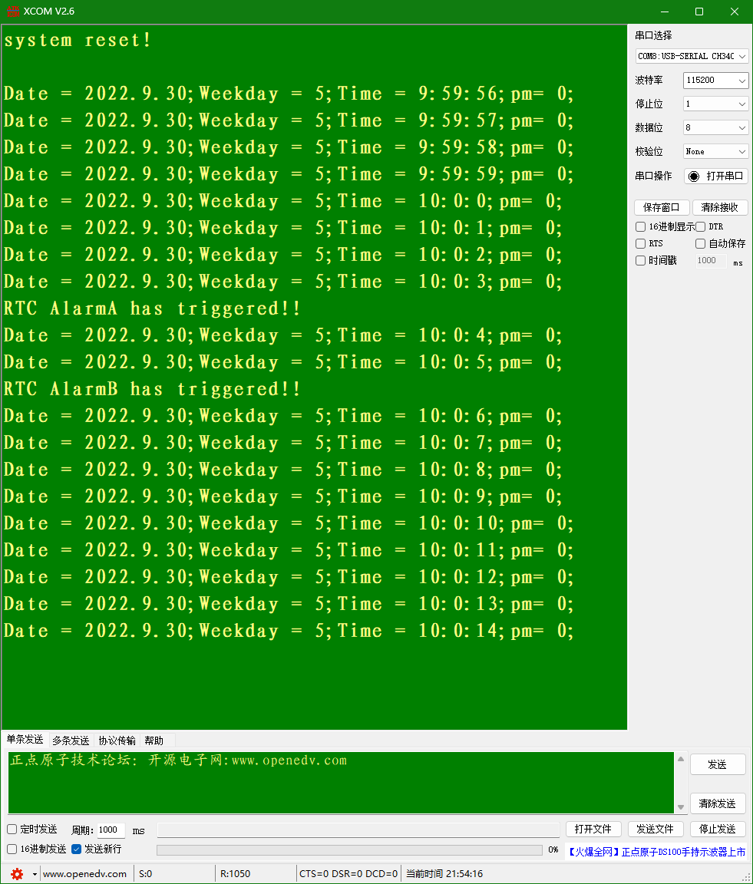Screen dimensions: 753x884
Task: Click the timestamp 1000 ms input field
Action: point(711,260)
